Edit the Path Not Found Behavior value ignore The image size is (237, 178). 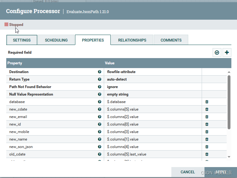point(153,87)
